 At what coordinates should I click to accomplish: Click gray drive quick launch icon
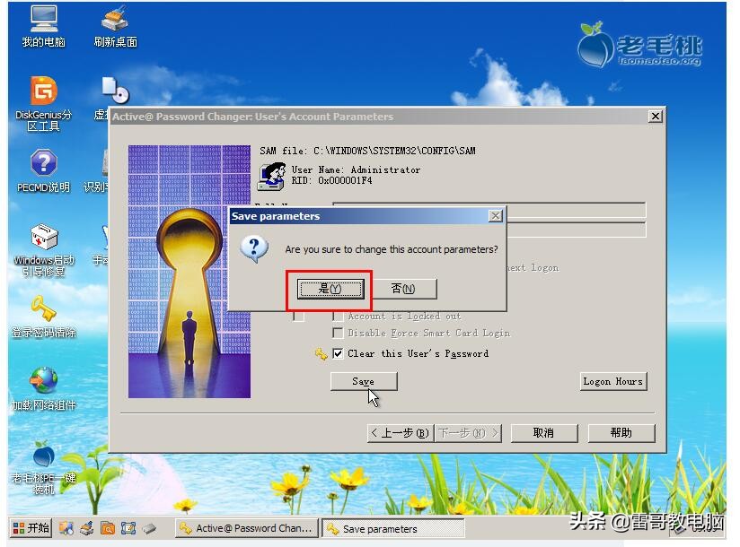(149, 528)
